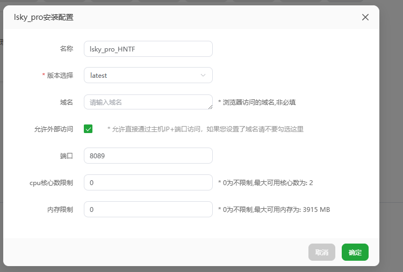This screenshot has height=272, width=403.
Task: Click the resize handle of the 域名 textarea
Action: 210,107
